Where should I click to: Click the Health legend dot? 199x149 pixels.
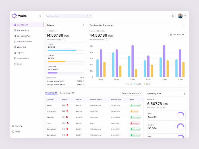[x=134, y=84]
